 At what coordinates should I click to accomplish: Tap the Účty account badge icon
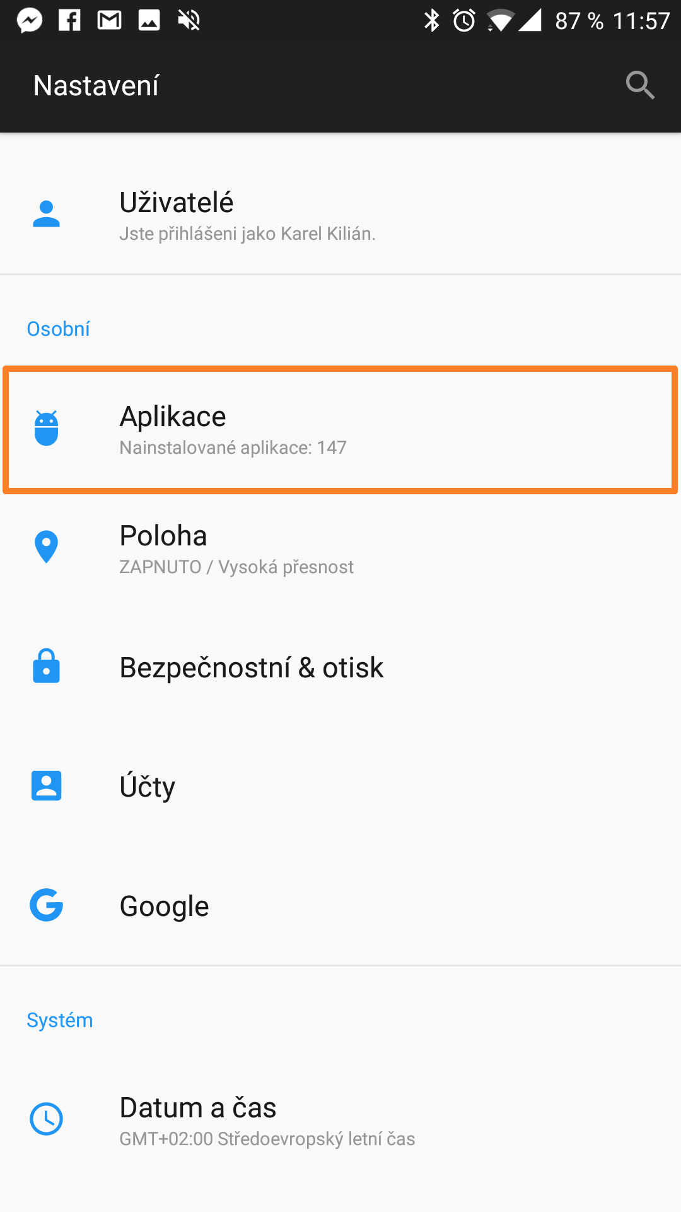[46, 786]
